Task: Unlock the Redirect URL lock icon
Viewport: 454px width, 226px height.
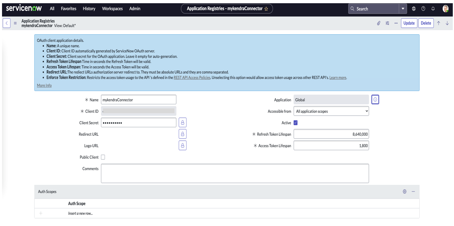Action: [x=183, y=134]
